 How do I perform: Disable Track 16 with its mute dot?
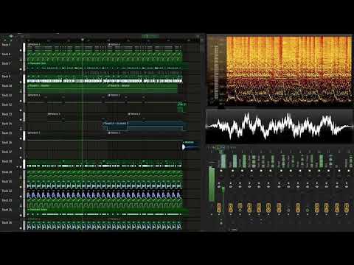(x=21, y=148)
